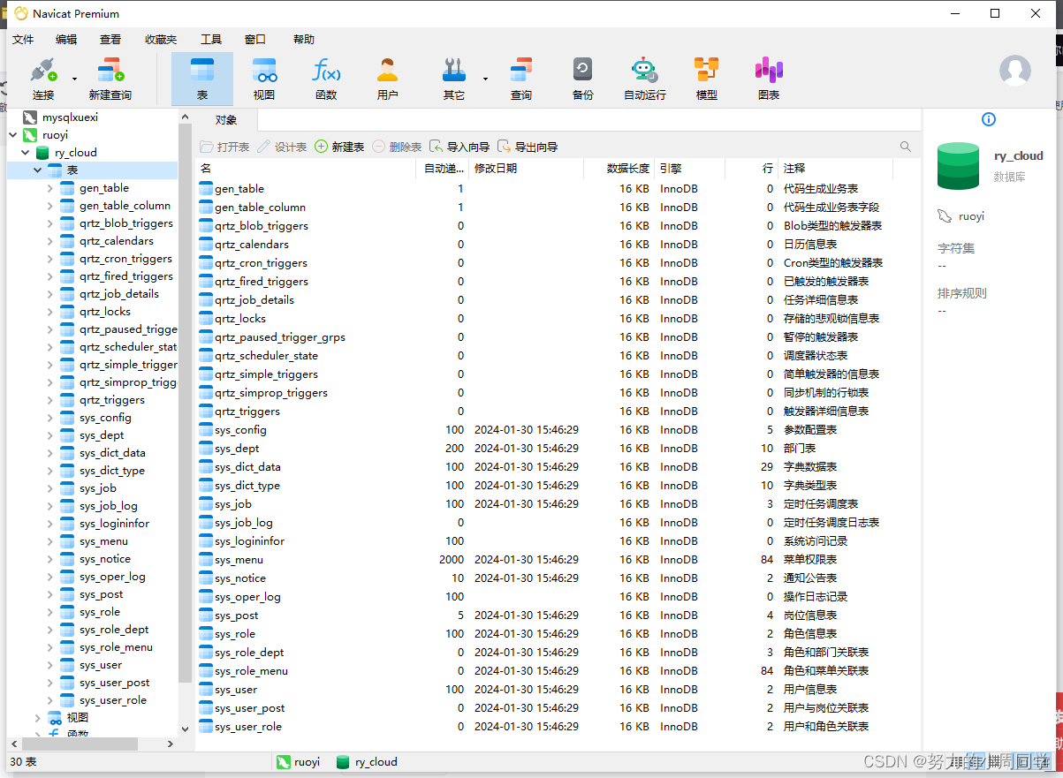Click the 删除表 delete table button
The width and height of the screenshot is (1063, 778).
point(397,147)
